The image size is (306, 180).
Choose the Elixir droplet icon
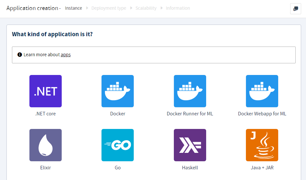46,145
